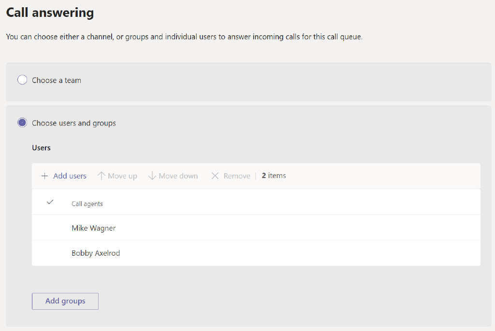Viewport: 495px width, 331px height.
Task: Click the Remove X icon
Action: click(215, 176)
